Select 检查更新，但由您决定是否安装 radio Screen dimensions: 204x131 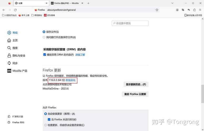tap(46, 125)
